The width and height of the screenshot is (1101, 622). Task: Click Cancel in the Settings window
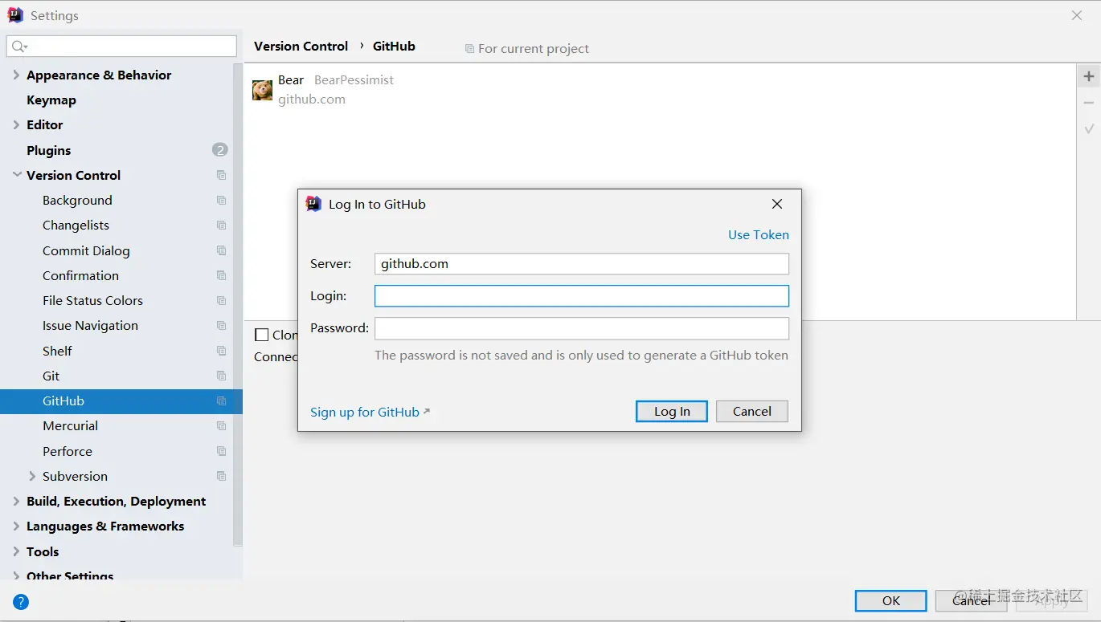971,600
